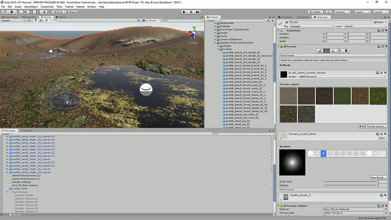The height and width of the screenshot is (220, 391).
Task: Open custom editor tools icon in main toolbar
Action: [x=44, y=12]
